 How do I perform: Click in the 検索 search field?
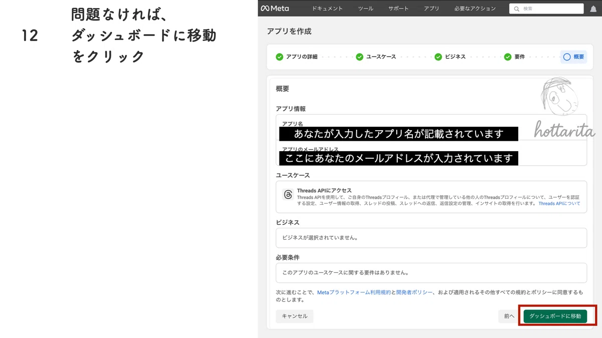point(546,9)
